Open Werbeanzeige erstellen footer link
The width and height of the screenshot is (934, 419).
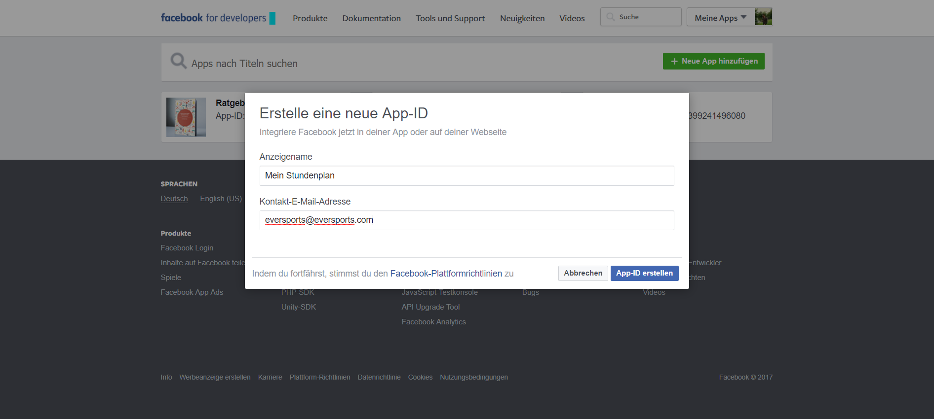(215, 377)
